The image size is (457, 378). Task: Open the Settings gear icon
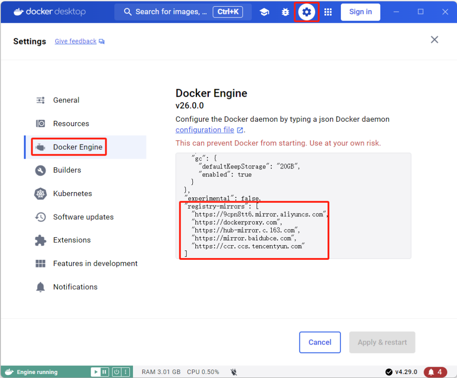click(306, 12)
